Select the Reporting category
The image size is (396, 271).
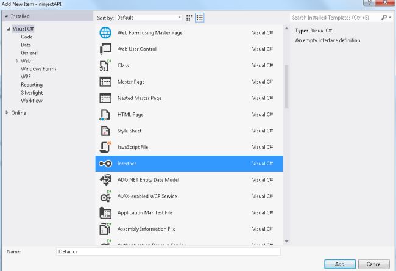pyautogui.click(x=32, y=84)
